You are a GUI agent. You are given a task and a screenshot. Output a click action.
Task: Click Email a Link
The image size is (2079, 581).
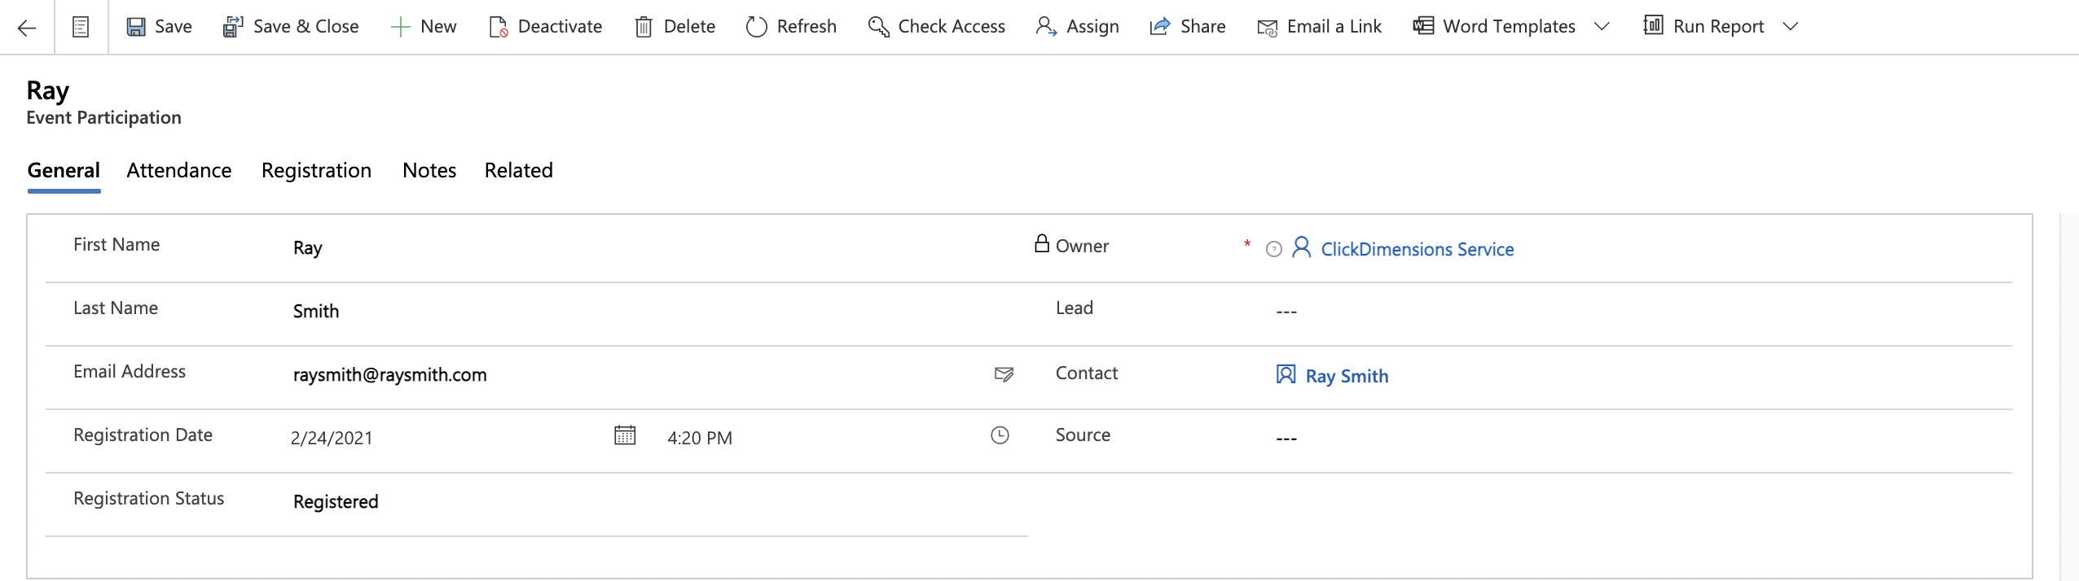tap(1320, 27)
